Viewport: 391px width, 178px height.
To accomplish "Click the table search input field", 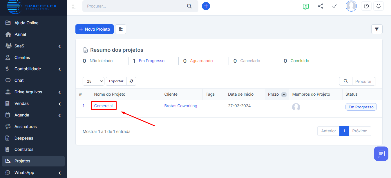I will coord(363,81).
